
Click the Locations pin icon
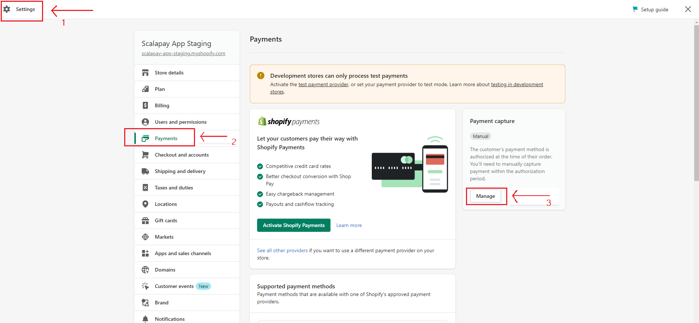(x=145, y=204)
